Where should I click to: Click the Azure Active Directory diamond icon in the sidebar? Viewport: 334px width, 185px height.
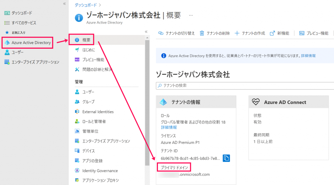coord(7,43)
